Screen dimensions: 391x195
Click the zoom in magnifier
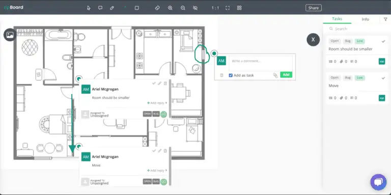click(171, 8)
